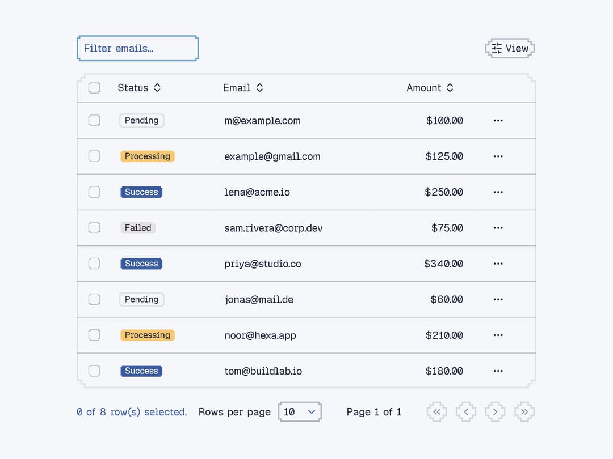Select the sam.rivera@corp.dev row checkbox

click(x=94, y=228)
